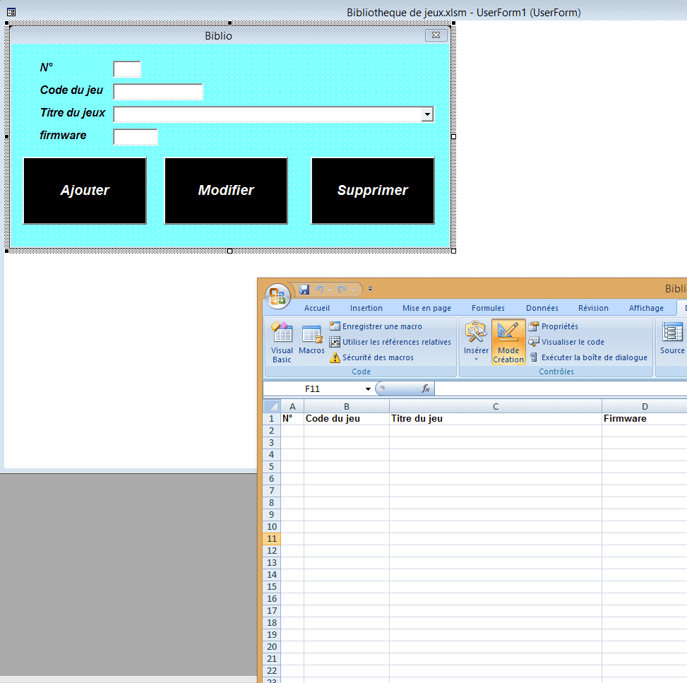Select the firmware label on form
This screenshot has height=683, width=687.
(63, 136)
